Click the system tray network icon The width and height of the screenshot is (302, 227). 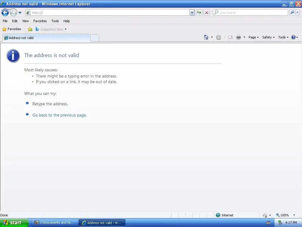tap(280, 223)
